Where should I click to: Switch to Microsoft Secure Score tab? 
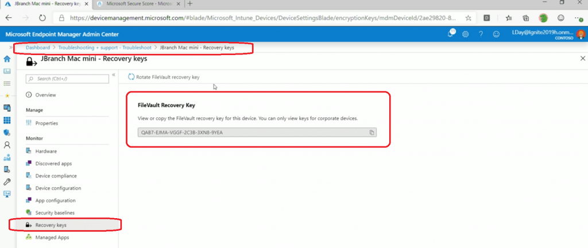click(138, 4)
